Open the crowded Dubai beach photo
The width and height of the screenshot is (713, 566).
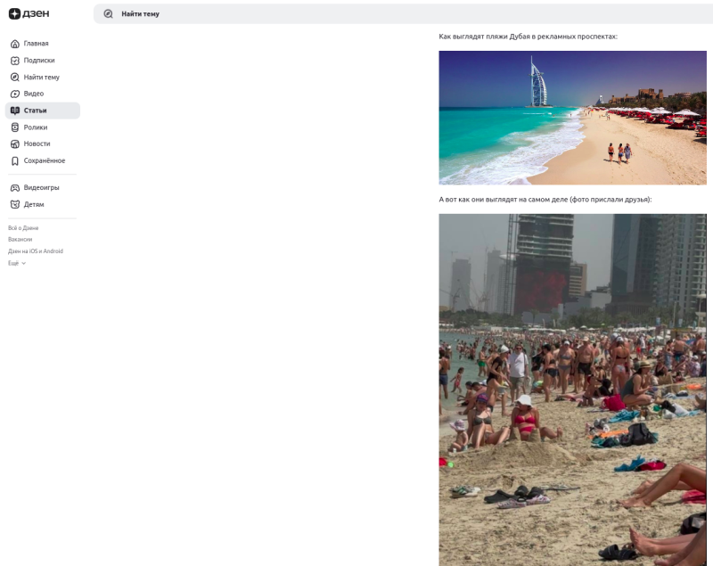click(x=572, y=390)
